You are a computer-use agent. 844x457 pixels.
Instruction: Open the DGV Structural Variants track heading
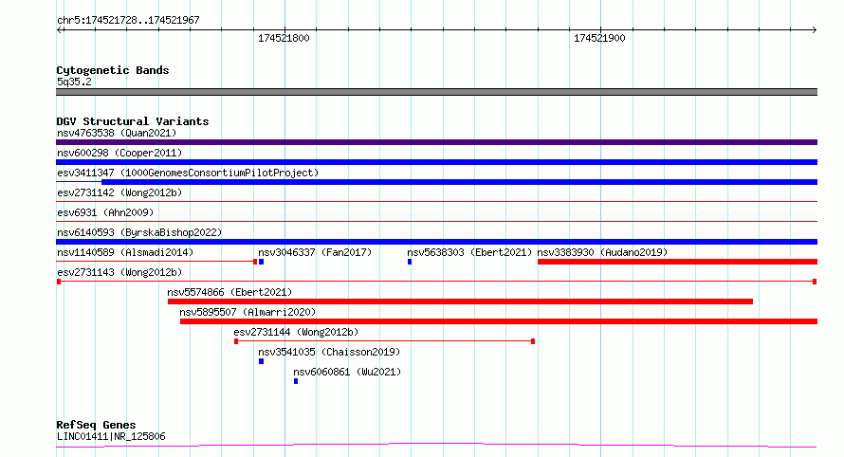(133, 121)
